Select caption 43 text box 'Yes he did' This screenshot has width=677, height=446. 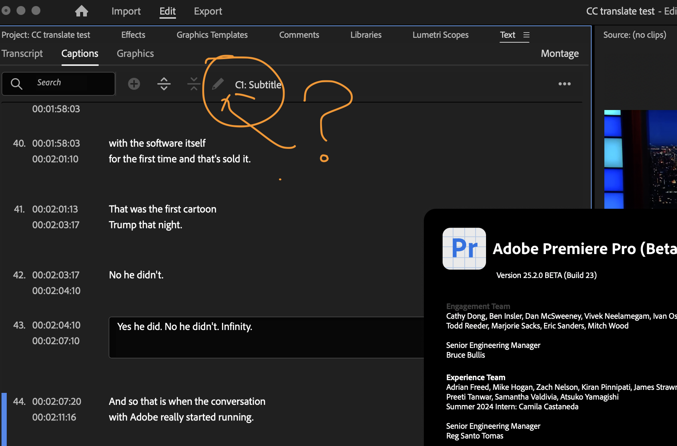click(262, 337)
